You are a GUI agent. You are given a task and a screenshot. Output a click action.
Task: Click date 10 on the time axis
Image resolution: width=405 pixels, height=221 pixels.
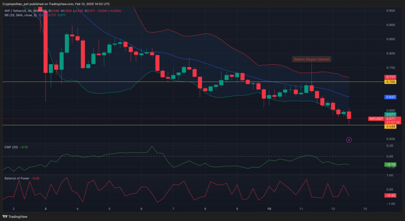point(269,209)
